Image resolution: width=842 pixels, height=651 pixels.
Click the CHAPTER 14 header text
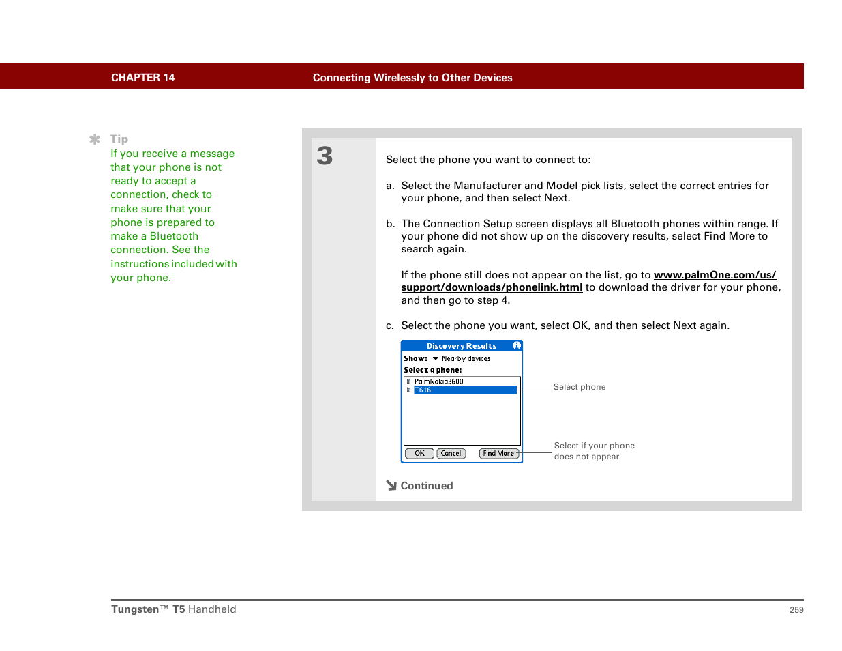pyautogui.click(x=143, y=78)
